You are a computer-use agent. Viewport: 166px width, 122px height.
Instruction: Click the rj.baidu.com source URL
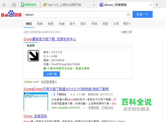coord(31,82)
